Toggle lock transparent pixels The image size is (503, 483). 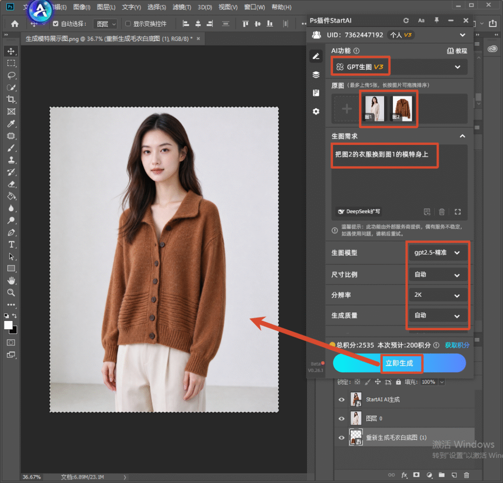(x=358, y=382)
